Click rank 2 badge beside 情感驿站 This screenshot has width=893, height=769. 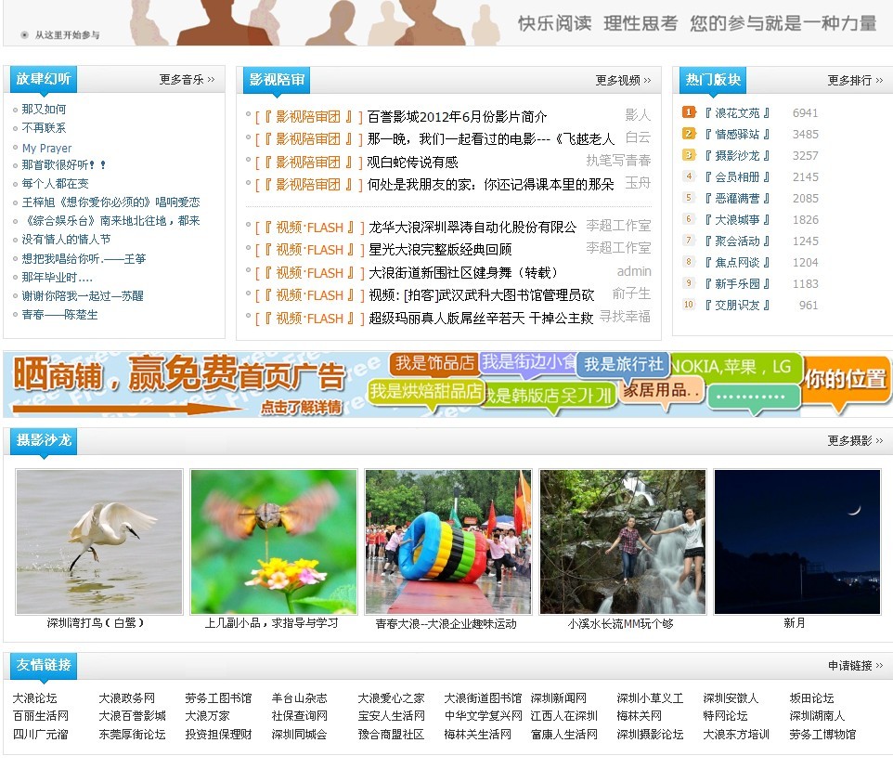[689, 134]
